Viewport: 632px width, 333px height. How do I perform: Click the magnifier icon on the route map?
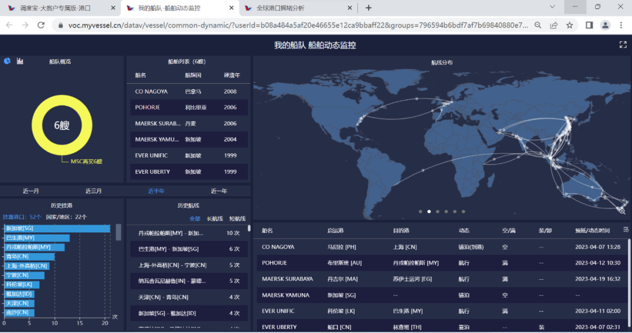click(622, 211)
